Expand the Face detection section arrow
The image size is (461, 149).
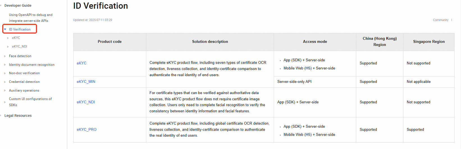click(5, 56)
